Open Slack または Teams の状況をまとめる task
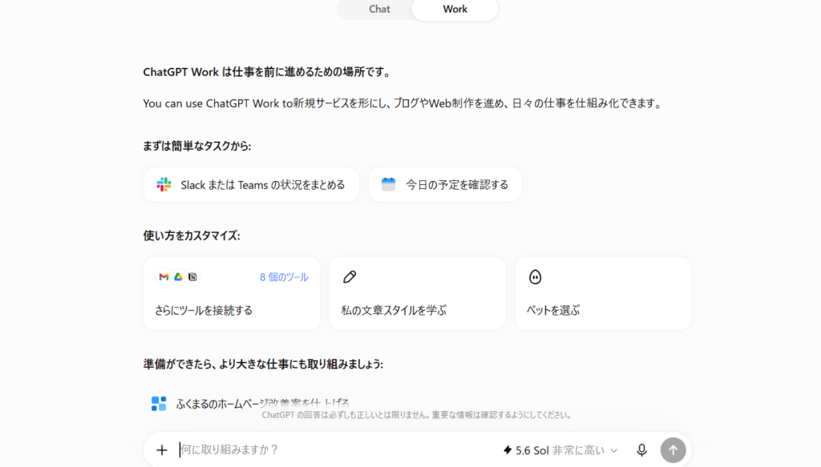This screenshot has height=467, width=821. (251, 184)
